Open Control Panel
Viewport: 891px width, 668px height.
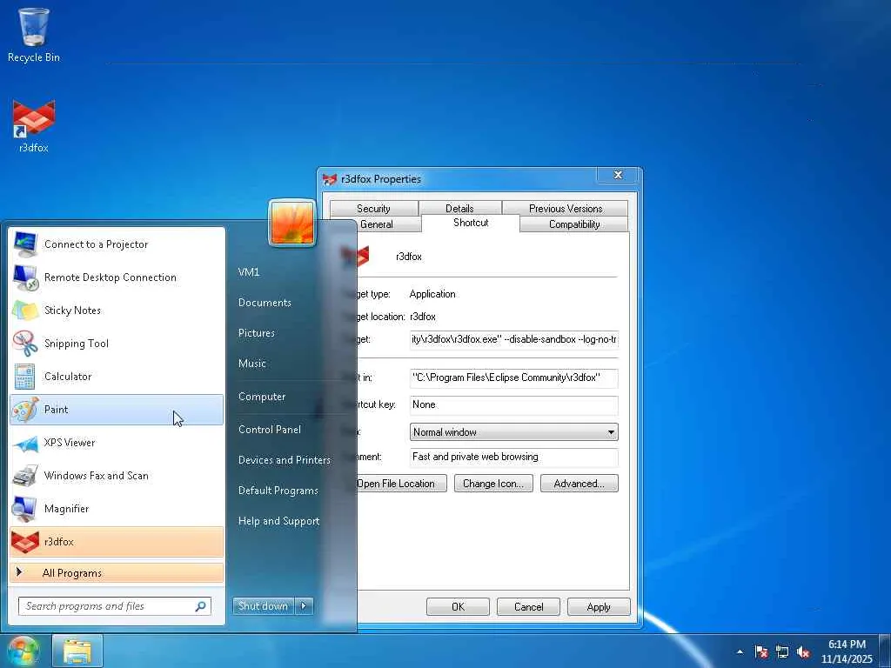(x=270, y=430)
